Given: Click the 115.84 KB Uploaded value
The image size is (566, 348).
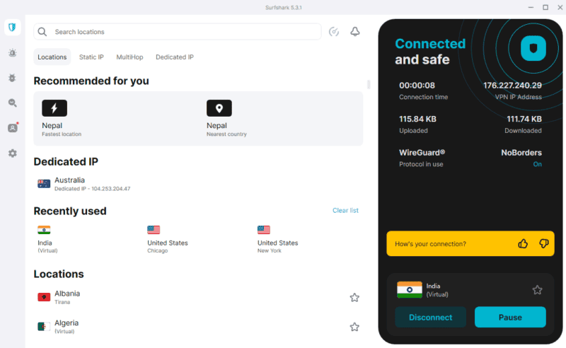Looking at the screenshot, I should click(x=417, y=119).
